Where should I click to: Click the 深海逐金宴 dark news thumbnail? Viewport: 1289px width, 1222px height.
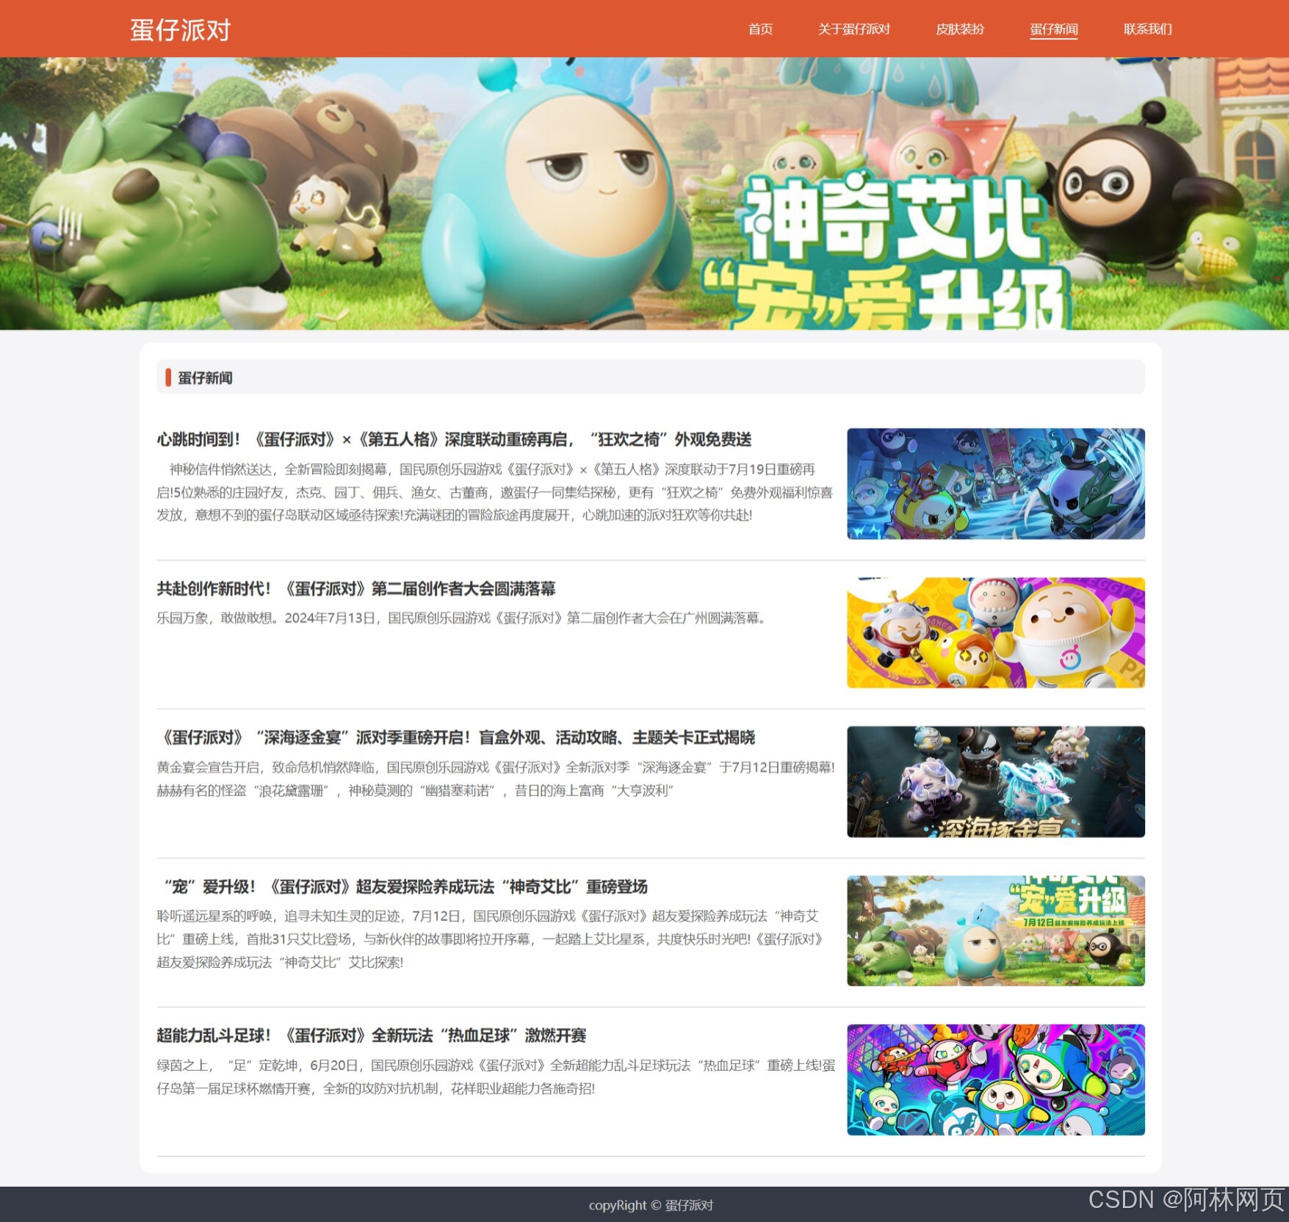(x=996, y=782)
